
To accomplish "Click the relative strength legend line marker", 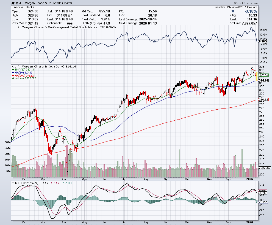I will [x=13, y=27].
